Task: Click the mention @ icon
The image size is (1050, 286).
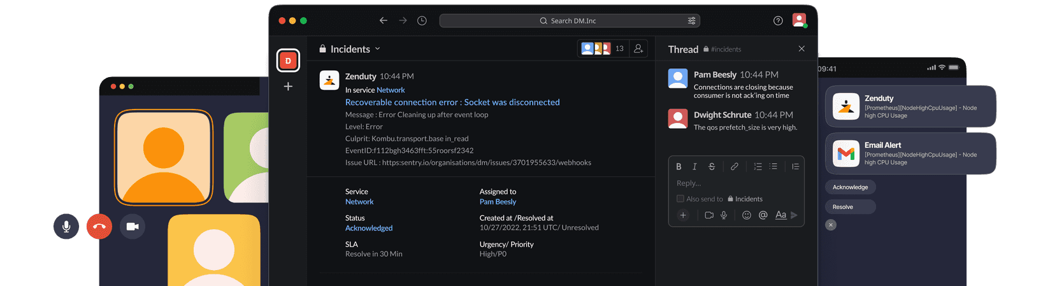Action: click(763, 215)
